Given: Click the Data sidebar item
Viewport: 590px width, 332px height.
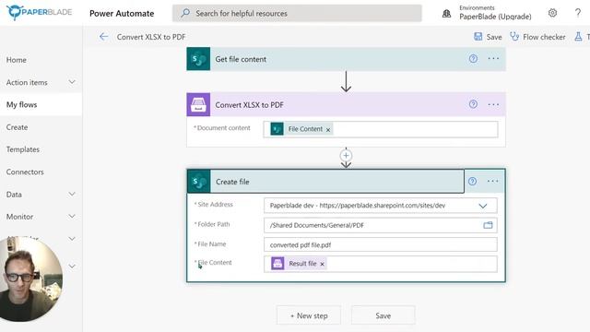Looking at the screenshot, I should pos(14,195).
